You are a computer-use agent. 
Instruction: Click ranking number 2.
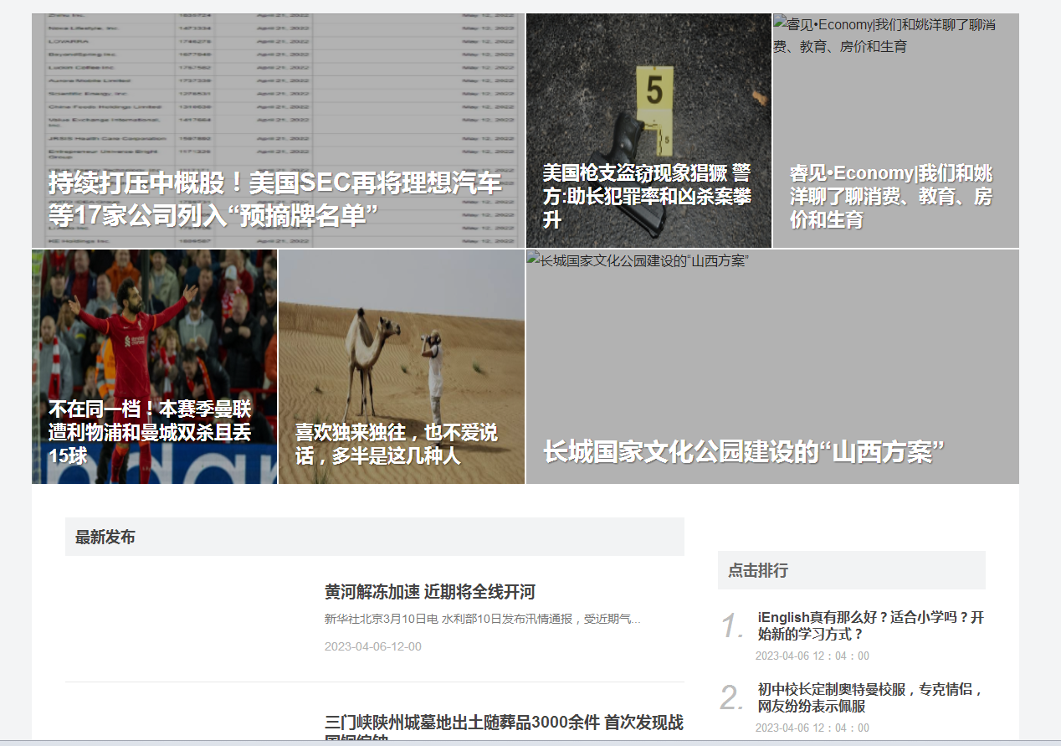[733, 697]
